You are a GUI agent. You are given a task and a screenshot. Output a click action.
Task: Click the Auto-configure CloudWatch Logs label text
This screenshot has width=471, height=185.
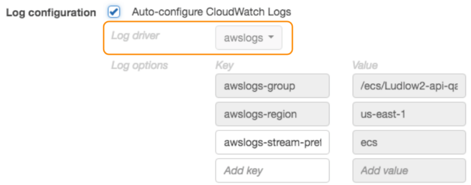[x=211, y=12]
